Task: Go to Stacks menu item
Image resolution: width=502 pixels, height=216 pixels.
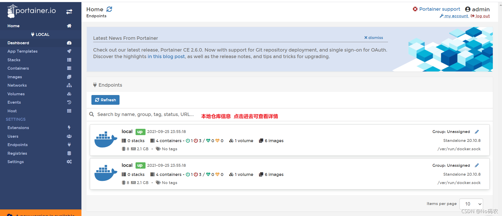Action: (14, 60)
